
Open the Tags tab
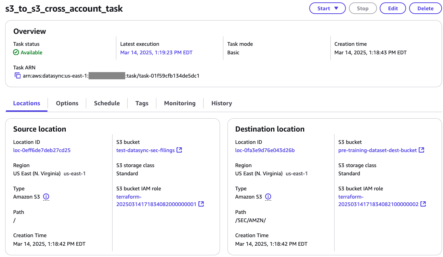click(x=142, y=103)
